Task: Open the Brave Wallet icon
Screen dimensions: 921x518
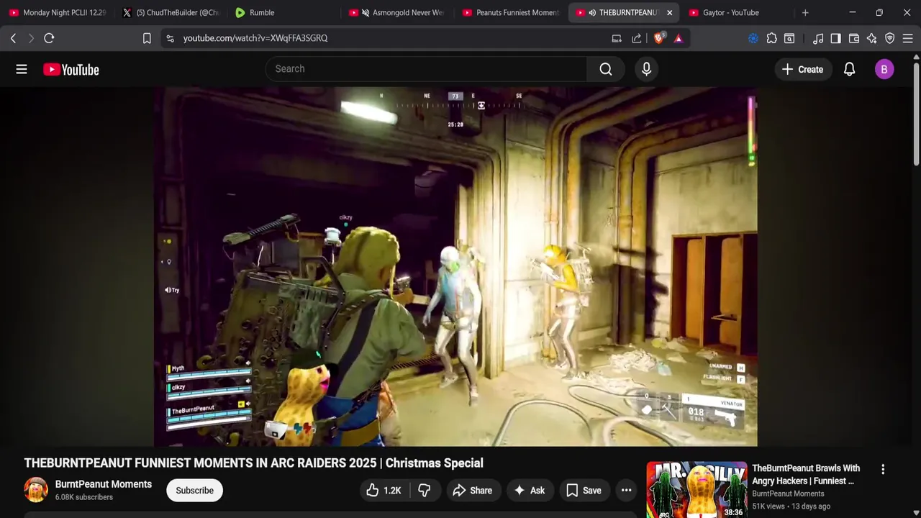Action: [x=854, y=38]
